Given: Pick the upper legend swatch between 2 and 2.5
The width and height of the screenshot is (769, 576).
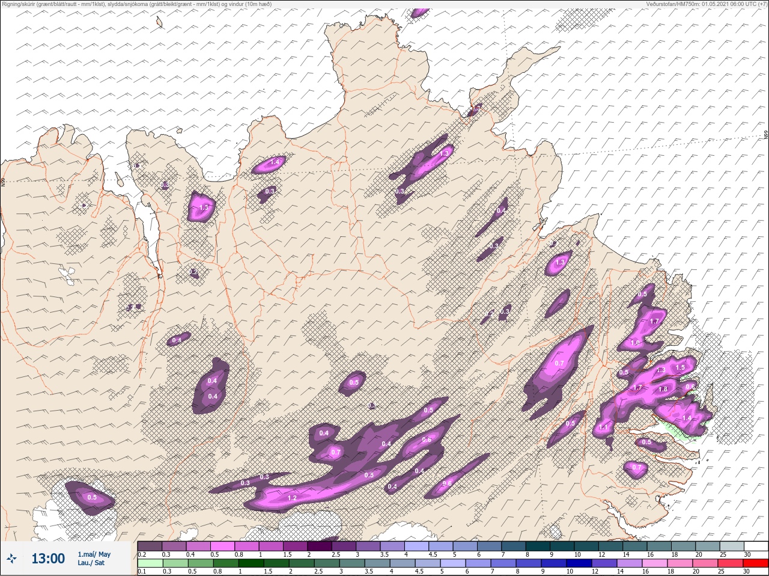Looking at the screenshot, I should point(319,546).
